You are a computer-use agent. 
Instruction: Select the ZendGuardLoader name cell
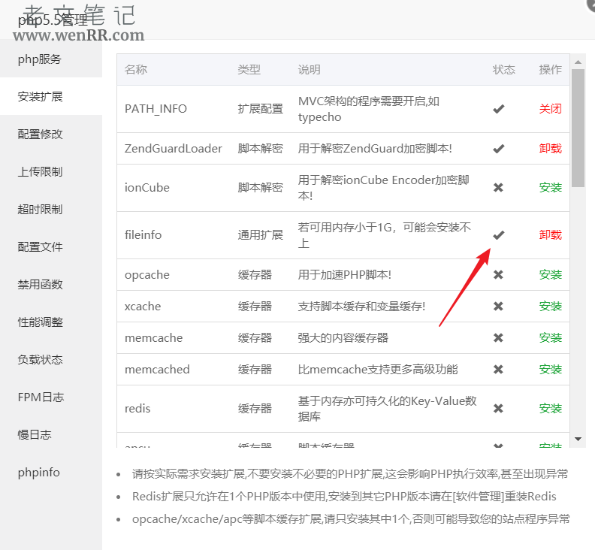pos(173,149)
